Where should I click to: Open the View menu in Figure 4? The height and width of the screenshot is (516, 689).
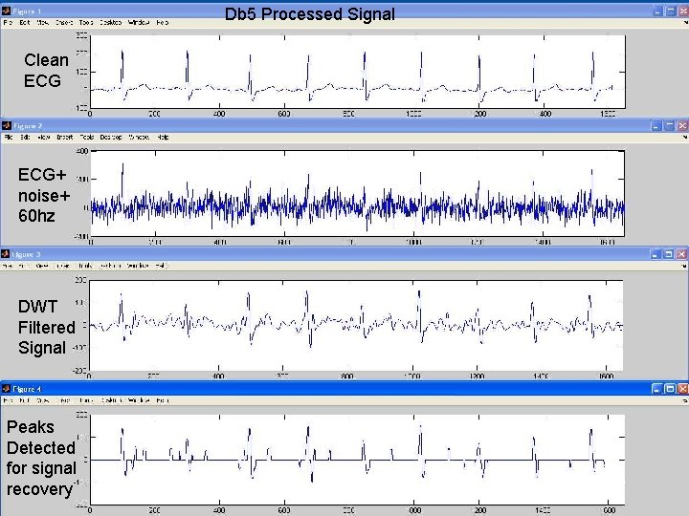coord(43,400)
